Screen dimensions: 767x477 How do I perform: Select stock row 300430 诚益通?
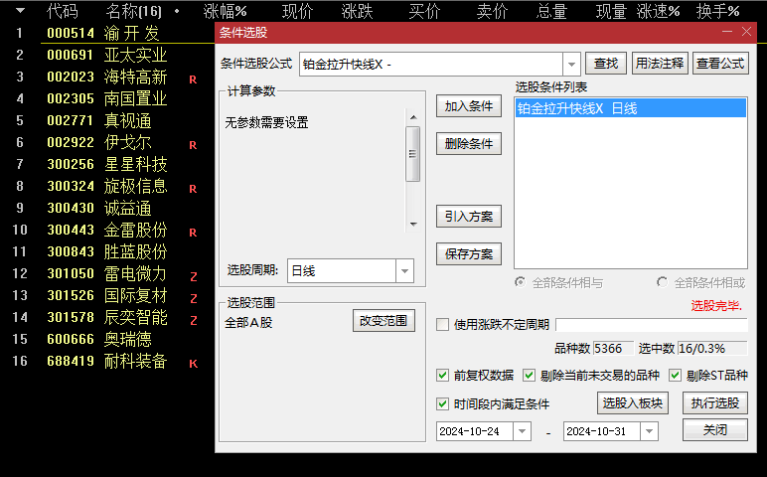[107, 208]
